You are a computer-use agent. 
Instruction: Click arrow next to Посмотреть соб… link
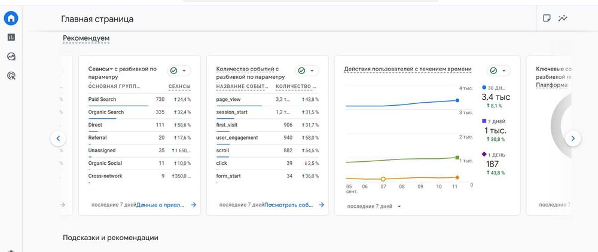pos(322,205)
